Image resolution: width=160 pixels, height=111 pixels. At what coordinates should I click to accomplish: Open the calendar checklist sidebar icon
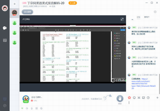[x=5, y=40]
